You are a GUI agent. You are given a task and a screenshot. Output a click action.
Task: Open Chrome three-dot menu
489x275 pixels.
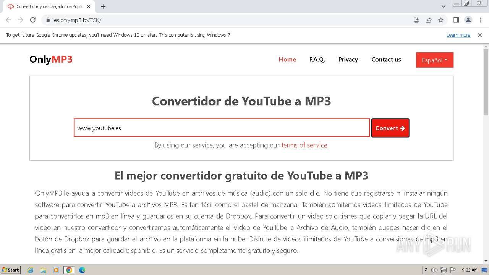[x=481, y=20]
